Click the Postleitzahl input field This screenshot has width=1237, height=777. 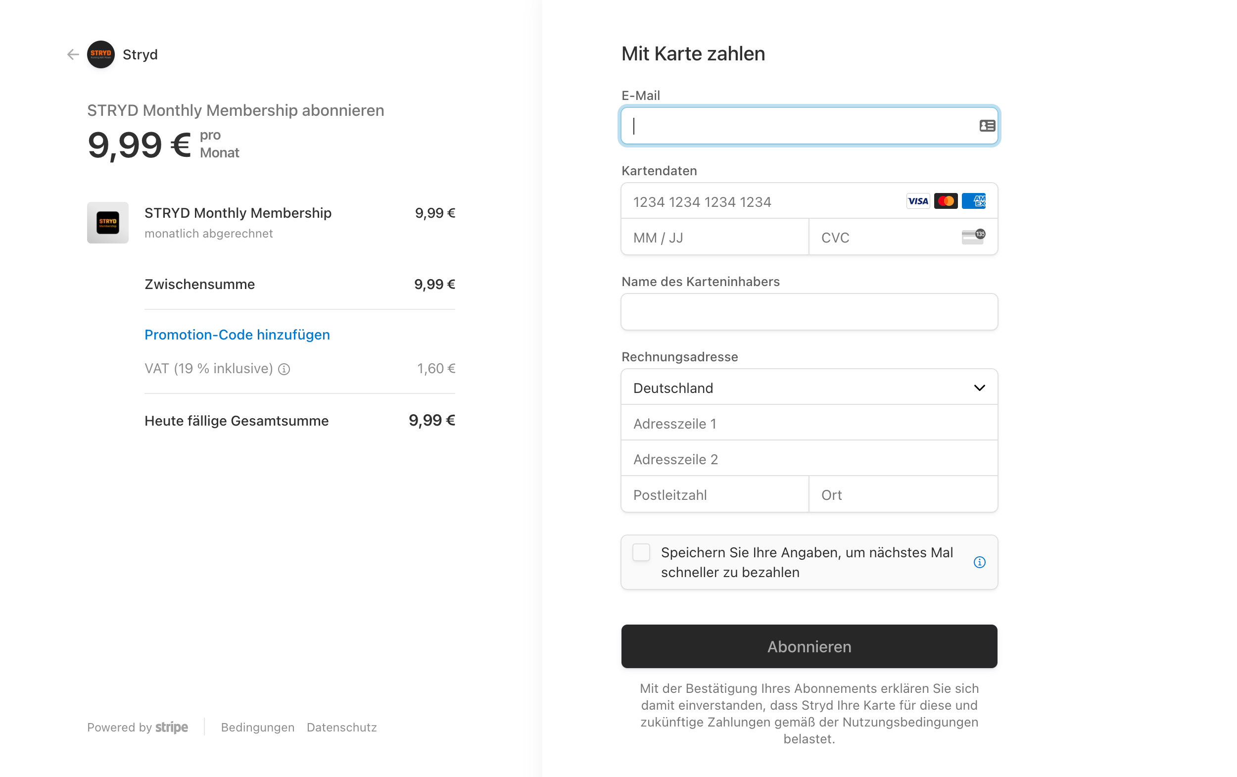coord(714,495)
